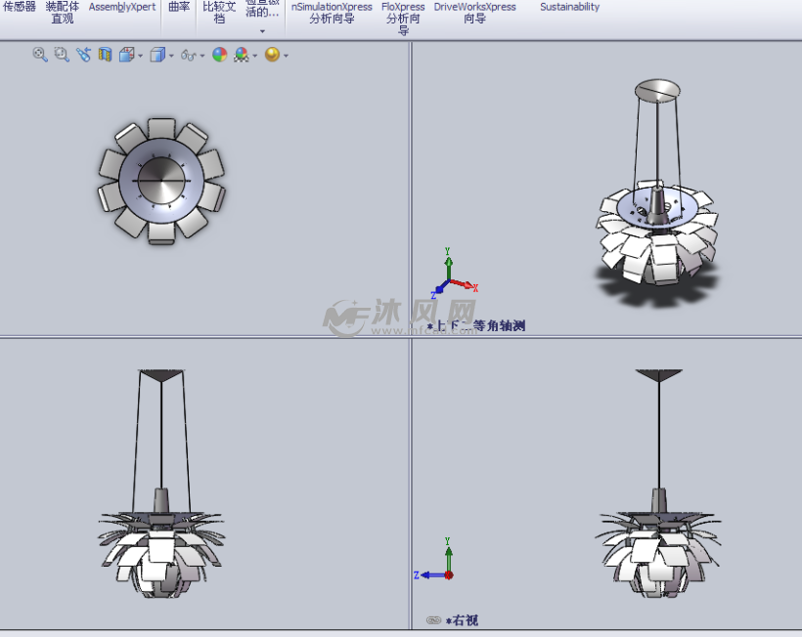This screenshot has height=637, width=802.
Task: Click the isometric view coordinate triad
Action: [453, 274]
